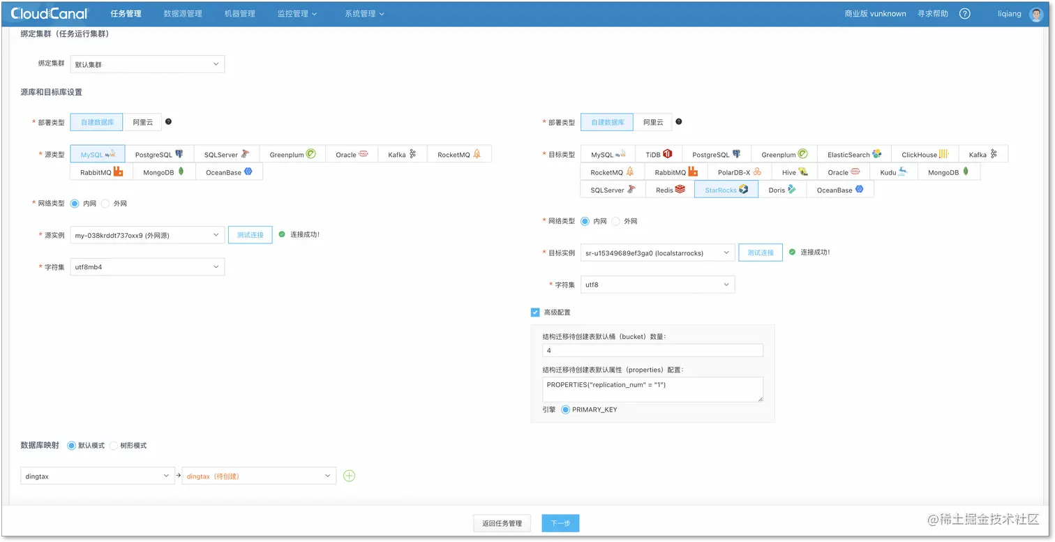Choose Doris as target type

coord(782,189)
